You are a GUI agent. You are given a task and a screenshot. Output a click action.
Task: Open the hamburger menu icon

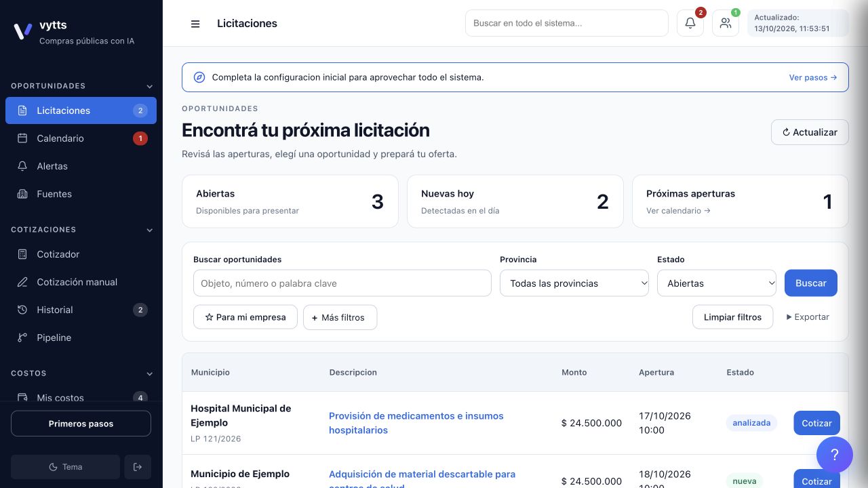click(195, 24)
